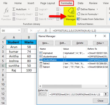The height and width of the screenshot is (105, 110).
Task: Open the Name Box dropdown arrow
Action: click(19, 30)
